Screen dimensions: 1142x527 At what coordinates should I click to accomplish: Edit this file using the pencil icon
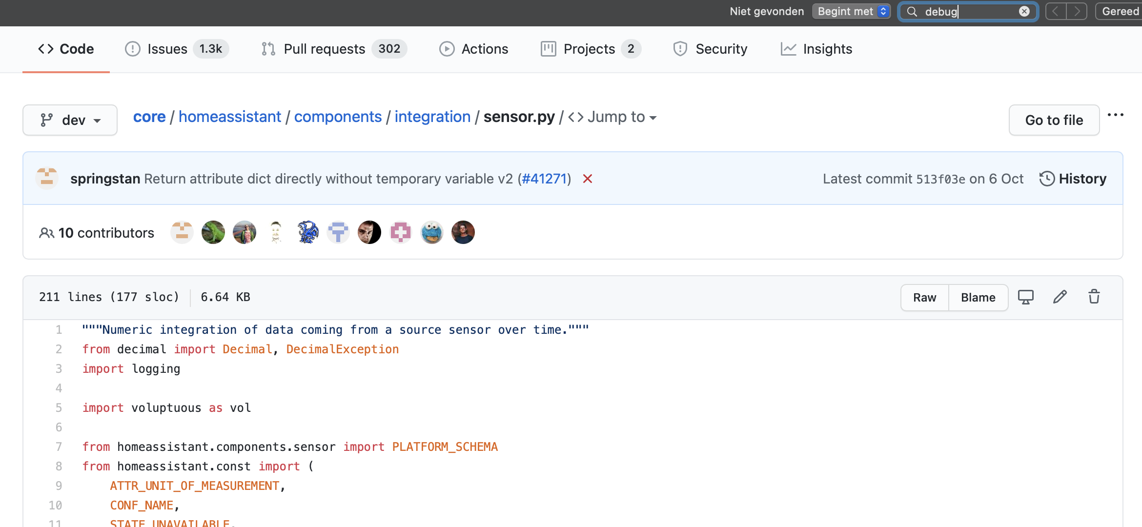tap(1059, 297)
